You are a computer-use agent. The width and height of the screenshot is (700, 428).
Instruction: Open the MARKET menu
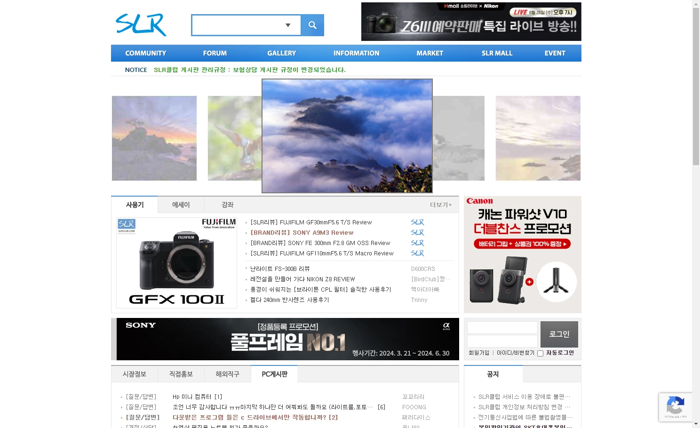[430, 53]
